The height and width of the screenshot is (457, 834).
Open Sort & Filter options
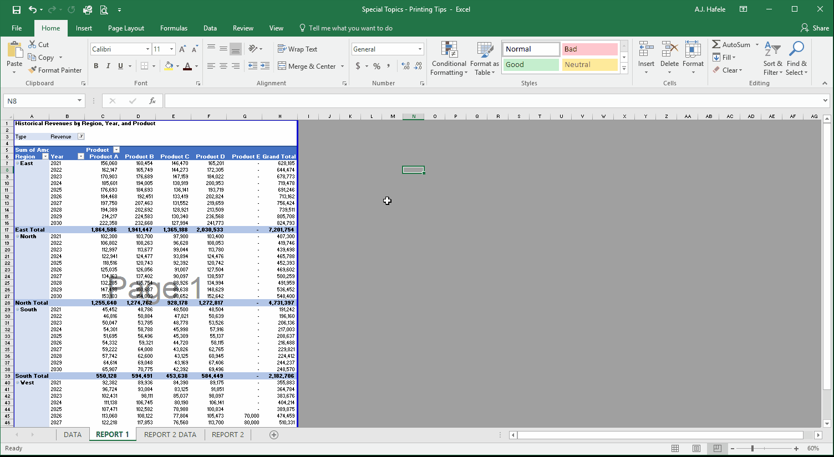772,59
